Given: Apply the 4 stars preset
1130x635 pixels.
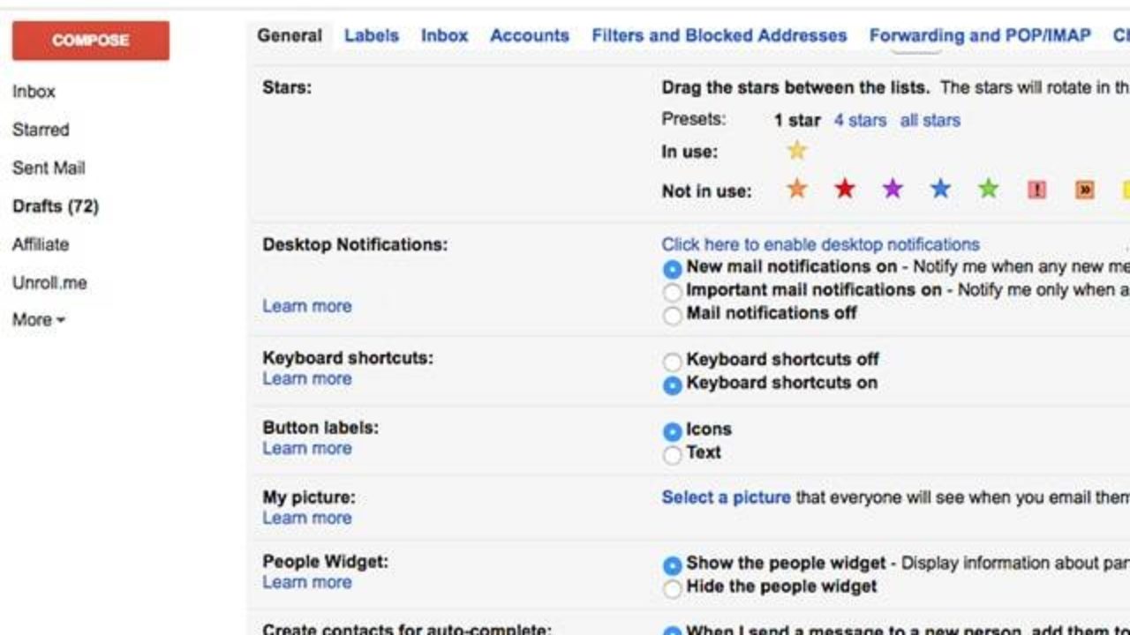Looking at the screenshot, I should click(860, 120).
